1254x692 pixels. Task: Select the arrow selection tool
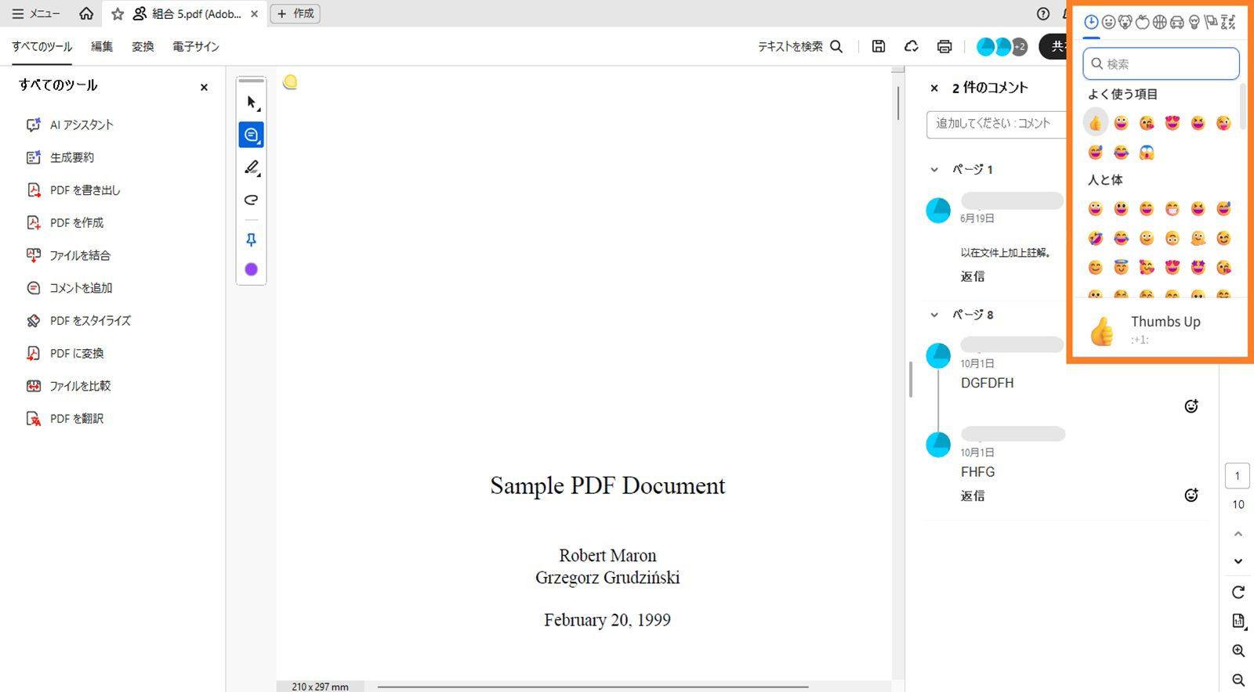pos(251,103)
